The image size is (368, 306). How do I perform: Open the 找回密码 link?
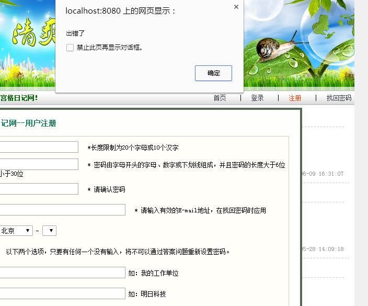[339, 98]
